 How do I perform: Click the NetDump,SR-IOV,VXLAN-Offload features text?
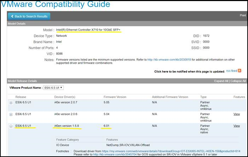(128, 145)
